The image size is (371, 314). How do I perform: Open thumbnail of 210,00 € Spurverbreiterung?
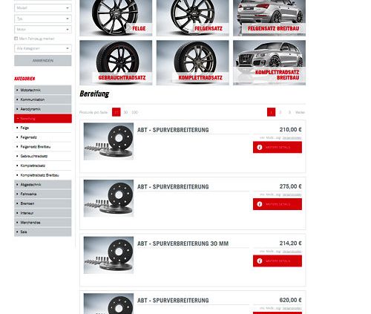[x=108, y=141]
